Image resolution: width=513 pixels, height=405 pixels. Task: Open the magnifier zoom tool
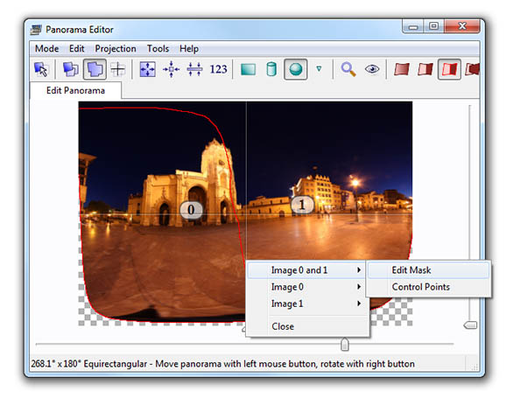[x=348, y=69]
